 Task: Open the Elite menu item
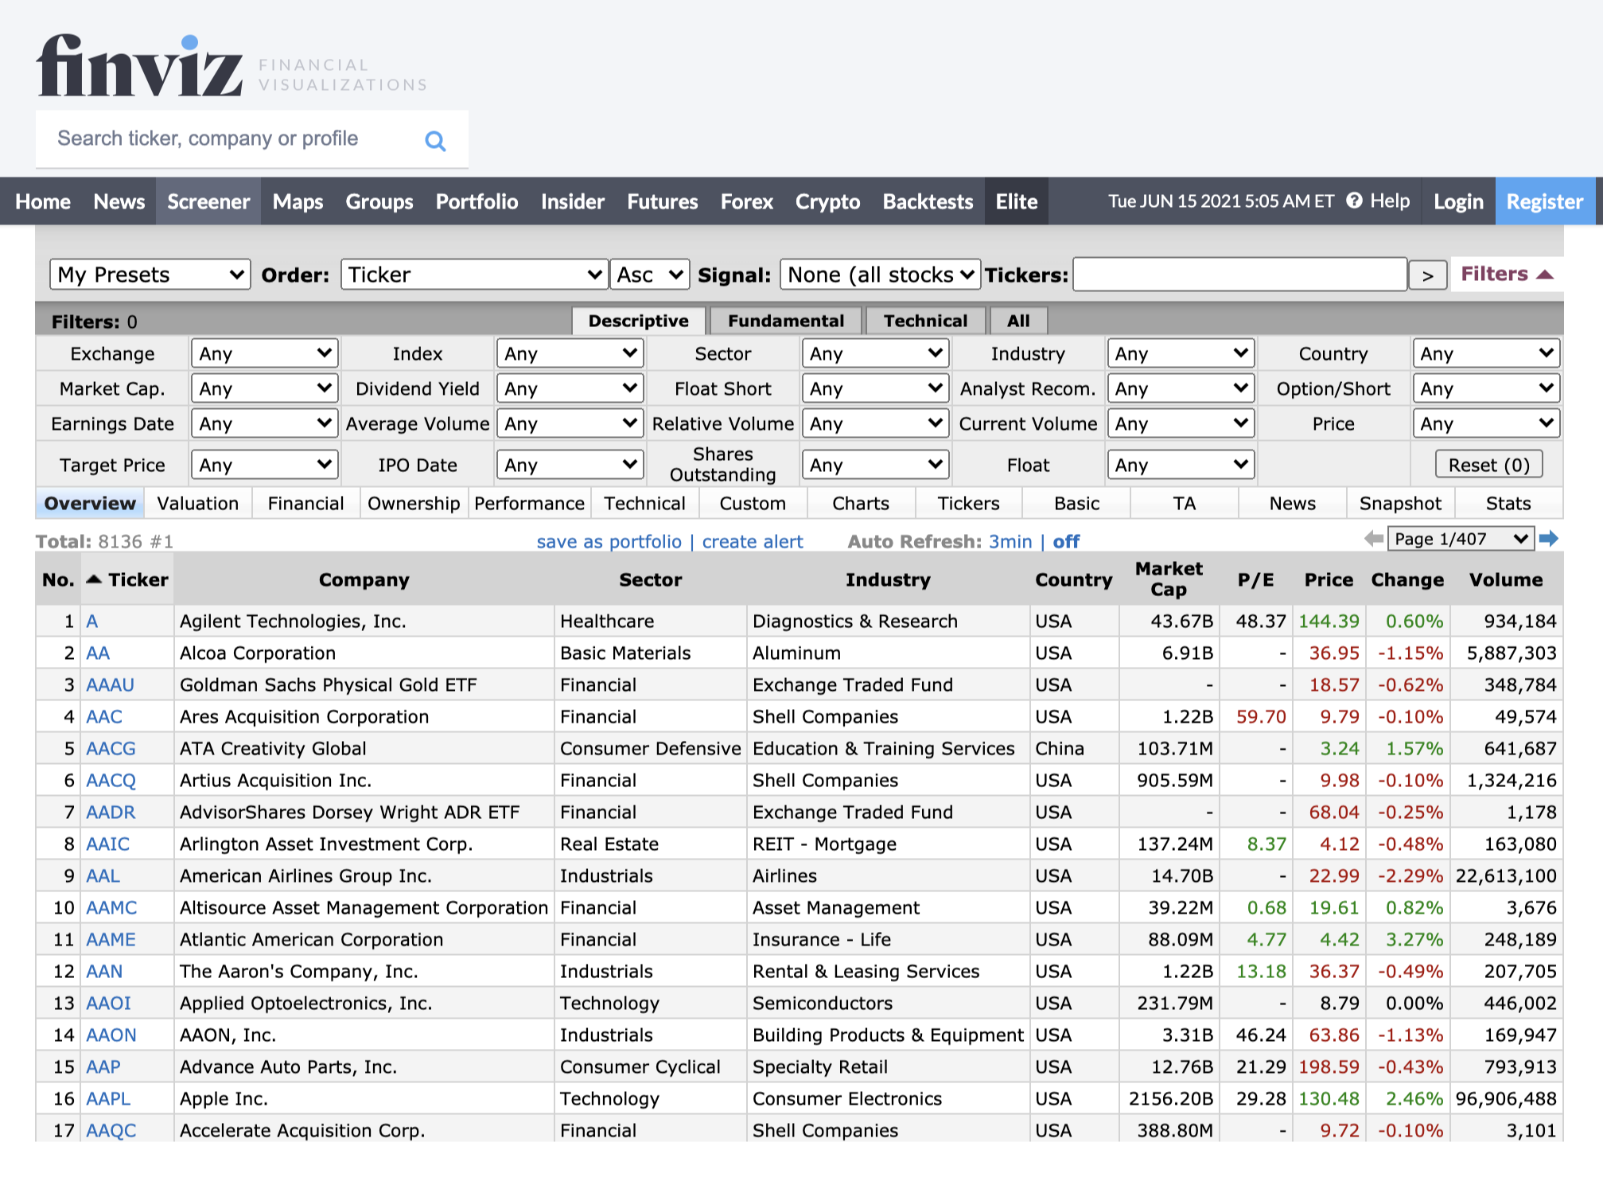click(1017, 201)
